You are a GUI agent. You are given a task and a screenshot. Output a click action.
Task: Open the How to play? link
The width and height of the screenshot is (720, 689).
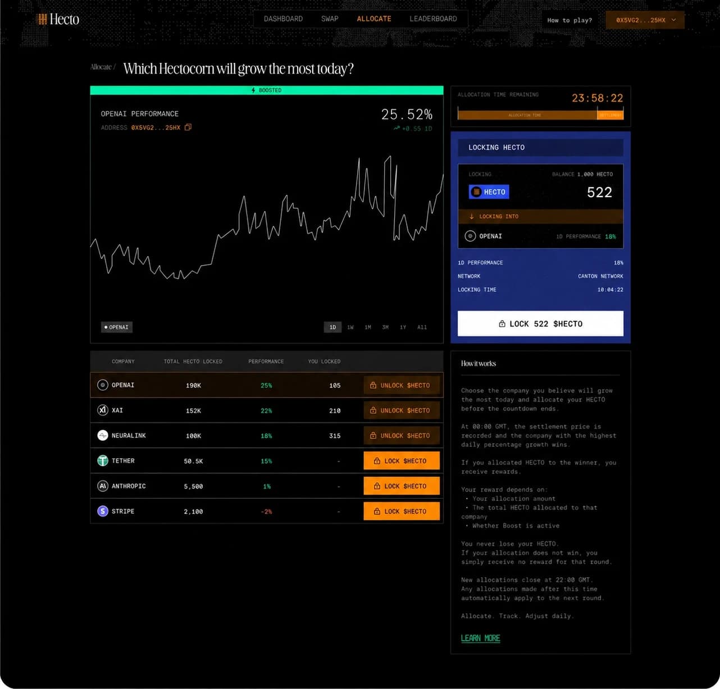(x=569, y=20)
